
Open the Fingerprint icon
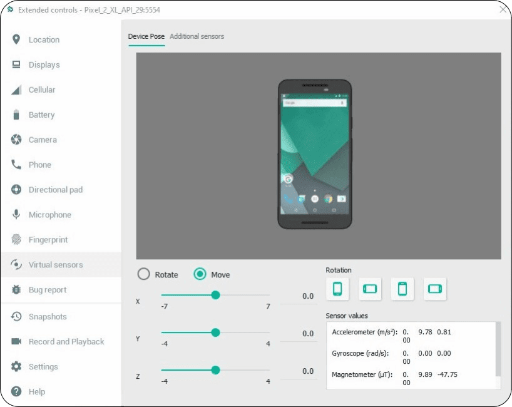click(16, 239)
